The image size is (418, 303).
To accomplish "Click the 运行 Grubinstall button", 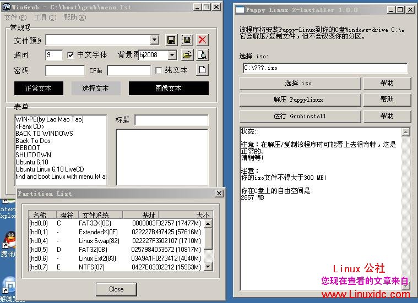I will click(300, 116).
